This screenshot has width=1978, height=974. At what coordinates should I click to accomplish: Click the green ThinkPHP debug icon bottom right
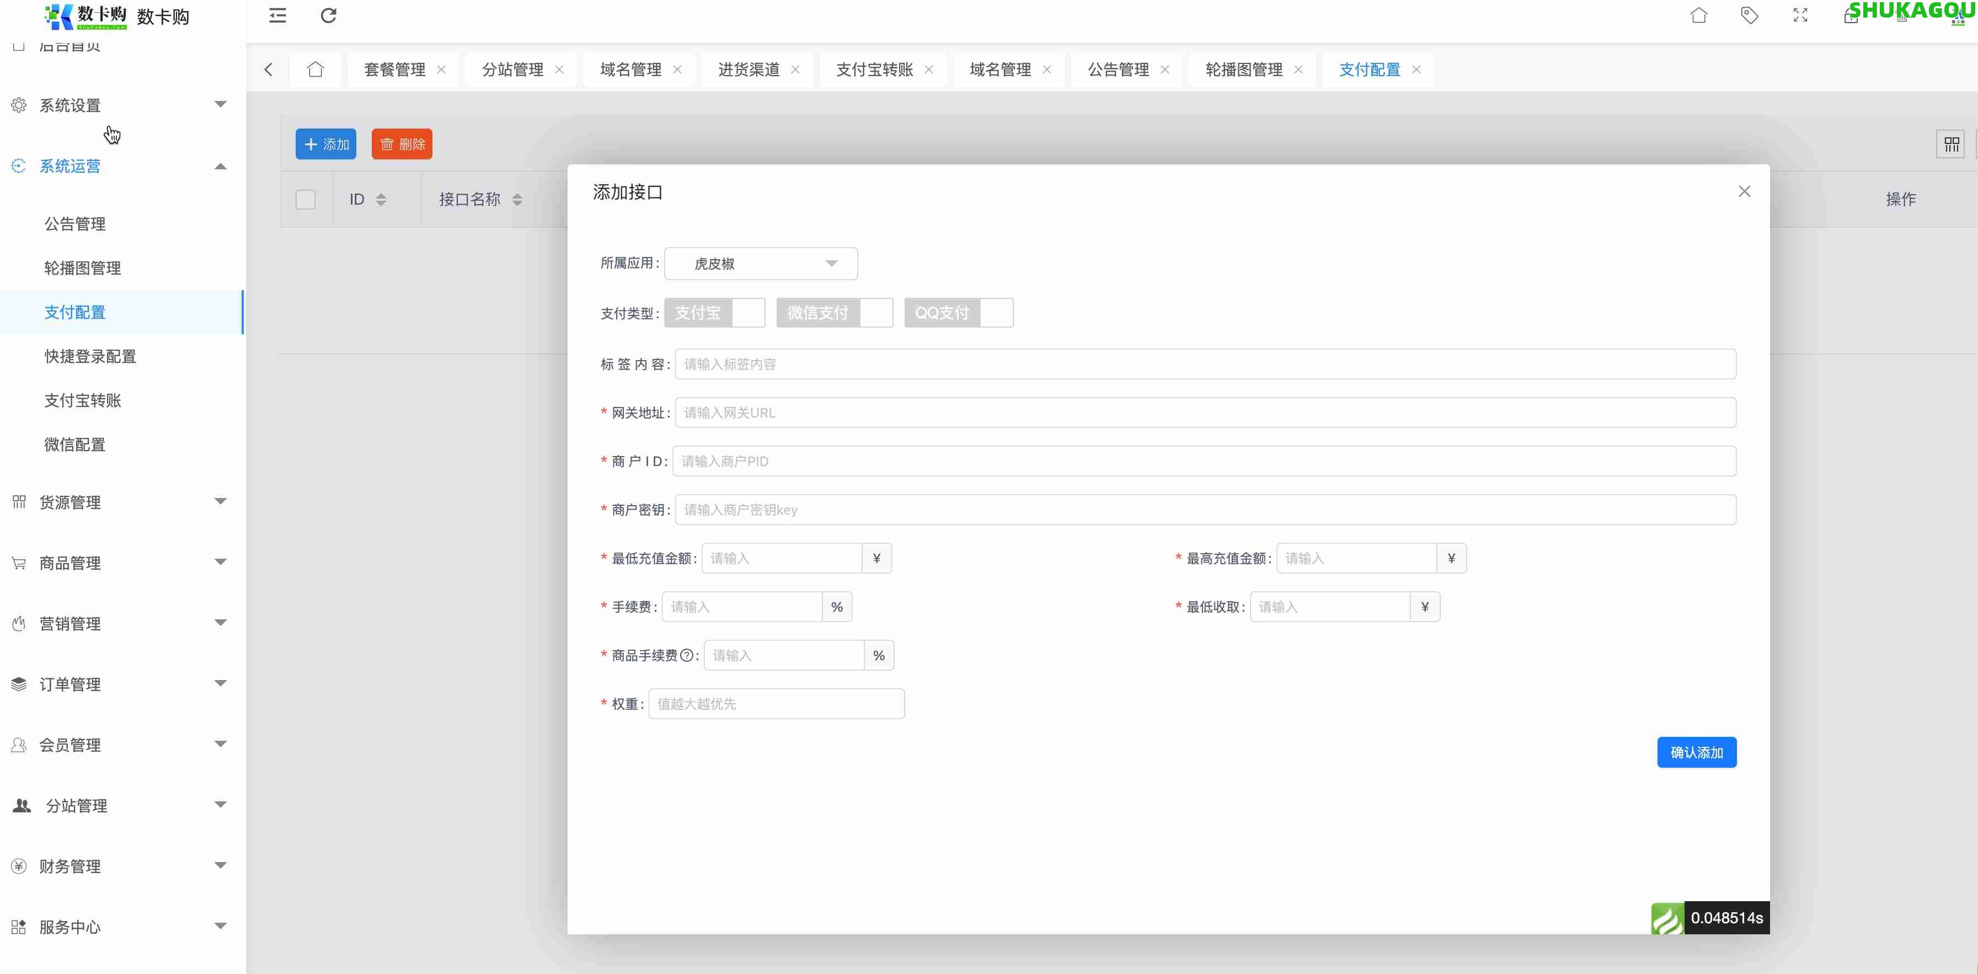tap(1667, 917)
